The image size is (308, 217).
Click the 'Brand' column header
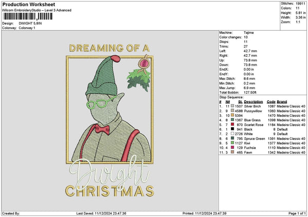282,102
